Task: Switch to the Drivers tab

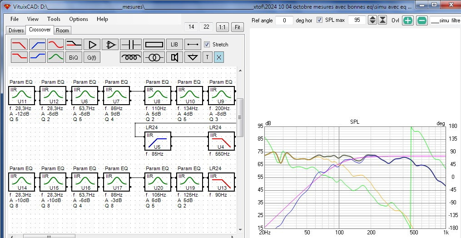Action: (x=16, y=30)
